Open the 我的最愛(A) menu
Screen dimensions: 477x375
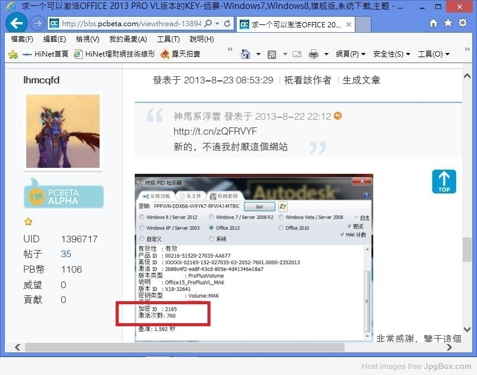[x=128, y=39]
